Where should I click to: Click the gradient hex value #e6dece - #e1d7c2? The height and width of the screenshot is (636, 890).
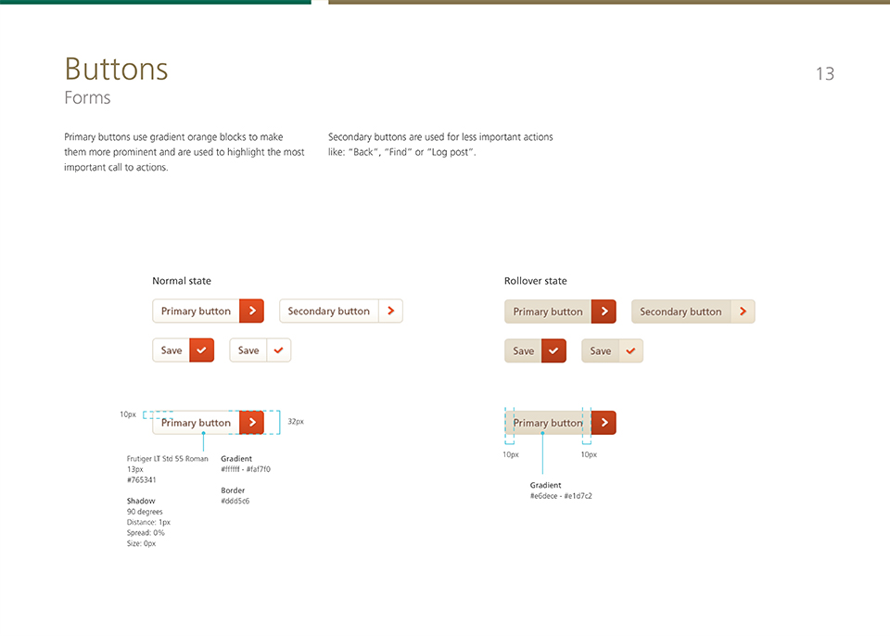tap(561, 496)
